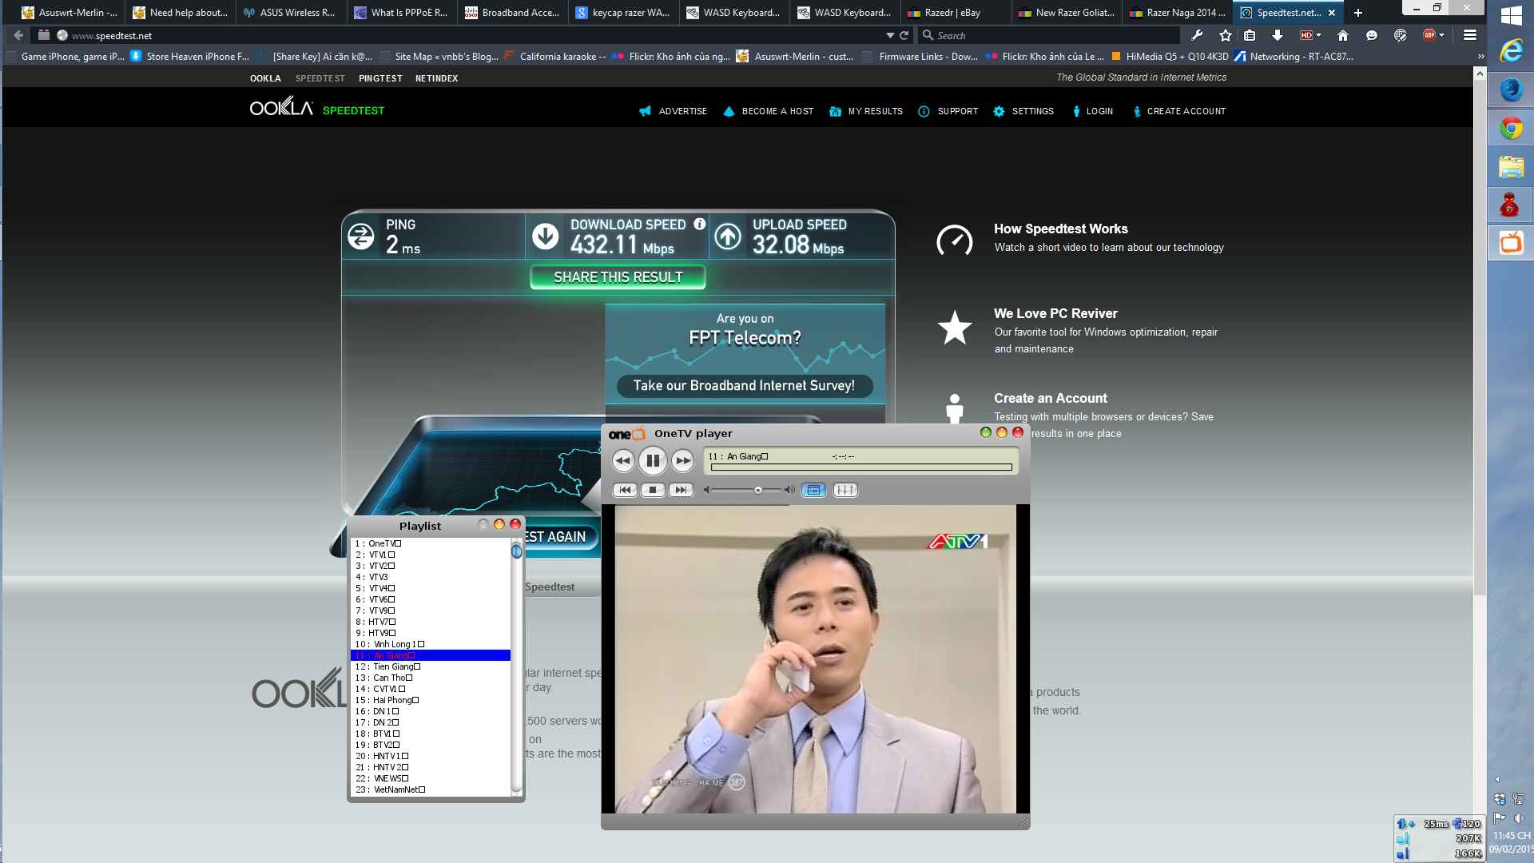The width and height of the screenshot is (1534, 863).
Task: Open Internet Explorer from side dock
Action: (1511, 51)
